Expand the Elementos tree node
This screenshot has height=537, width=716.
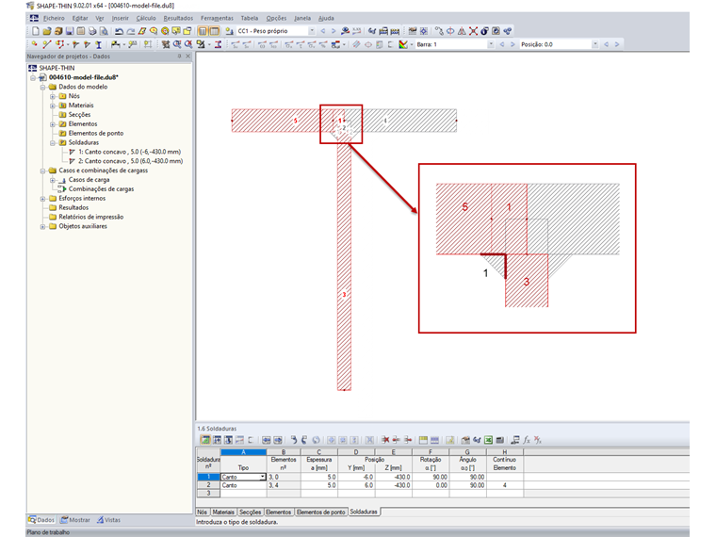[x=53, y=124]
